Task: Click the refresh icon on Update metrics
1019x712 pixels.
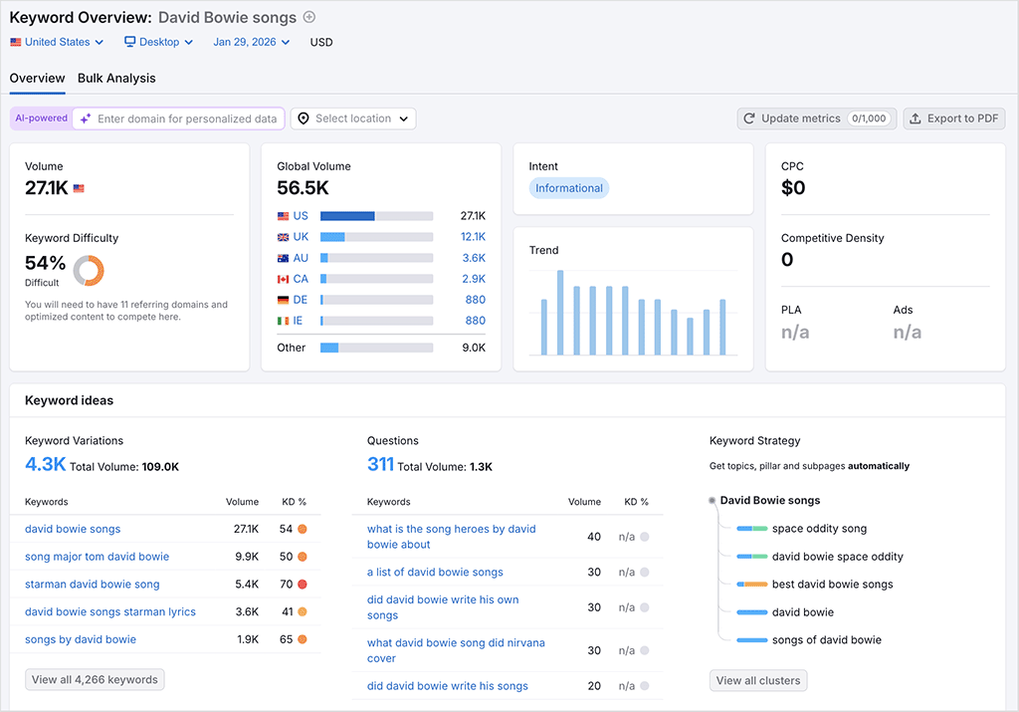Action: 748,118
